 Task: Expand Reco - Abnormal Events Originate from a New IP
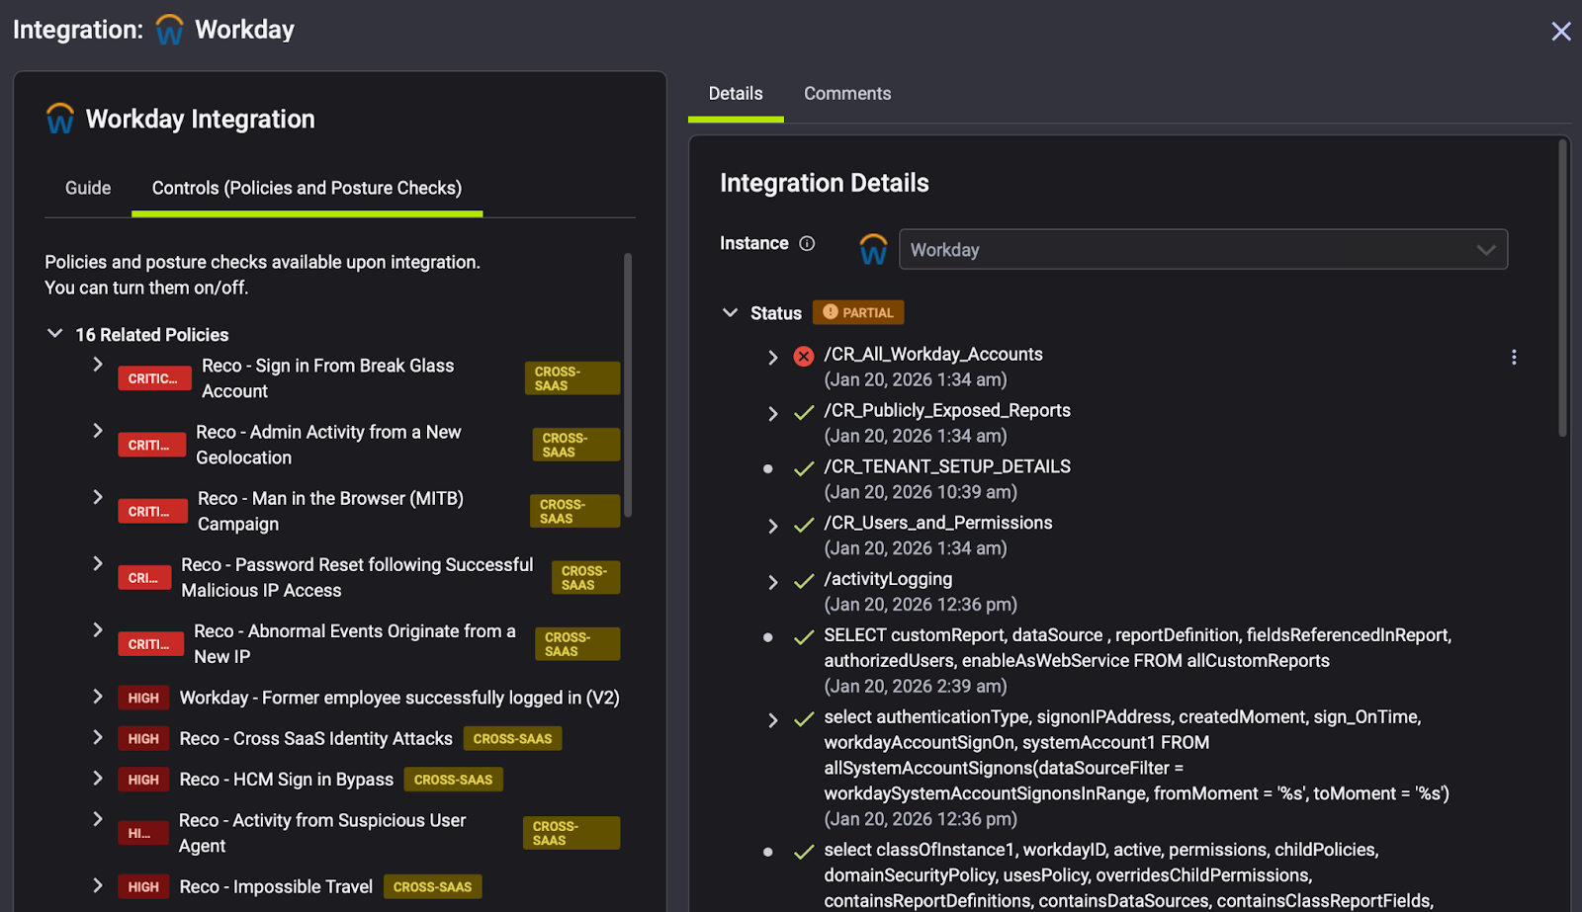[x=98, y=629]
